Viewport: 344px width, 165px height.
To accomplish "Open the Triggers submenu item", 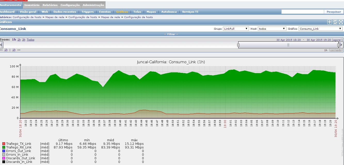I will click(x=87, y=12).
